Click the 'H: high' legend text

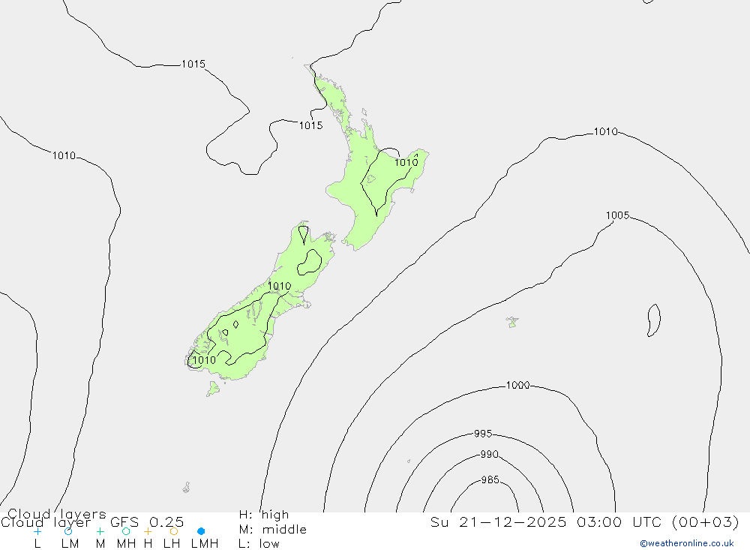(x=264, y=515)
